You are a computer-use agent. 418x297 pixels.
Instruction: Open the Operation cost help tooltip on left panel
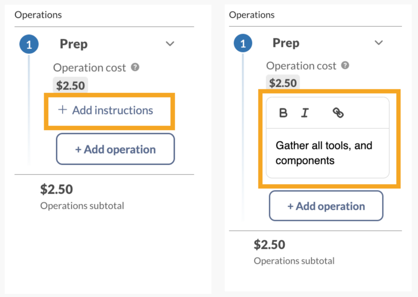pos(135,67)
